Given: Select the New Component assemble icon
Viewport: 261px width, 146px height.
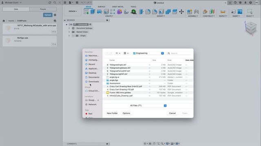Looking at the screenshot, I should coord(189,12).
